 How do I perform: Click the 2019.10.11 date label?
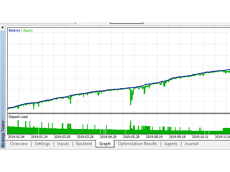(200, 137)
